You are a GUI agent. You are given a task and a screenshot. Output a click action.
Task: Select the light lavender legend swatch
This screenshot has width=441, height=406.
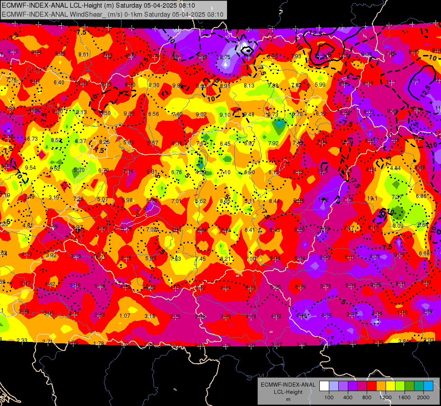333,386
